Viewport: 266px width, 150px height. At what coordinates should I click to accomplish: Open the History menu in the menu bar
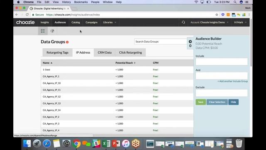66,2
